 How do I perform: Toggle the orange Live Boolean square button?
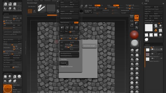[x=30, y=11]
